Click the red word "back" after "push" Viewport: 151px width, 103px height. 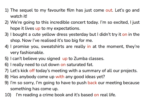(92, 83)
